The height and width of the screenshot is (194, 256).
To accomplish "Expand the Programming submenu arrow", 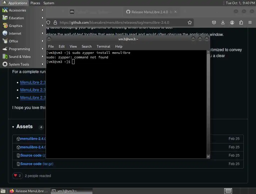I will click(x=42, y=49).
